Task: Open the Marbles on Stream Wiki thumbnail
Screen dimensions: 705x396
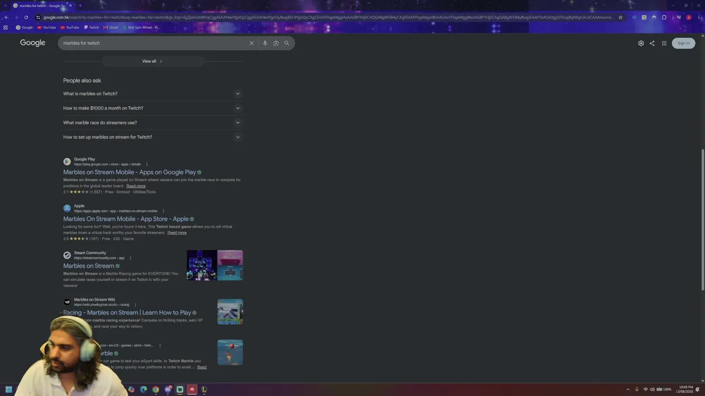Action: [x=230, y=312]
